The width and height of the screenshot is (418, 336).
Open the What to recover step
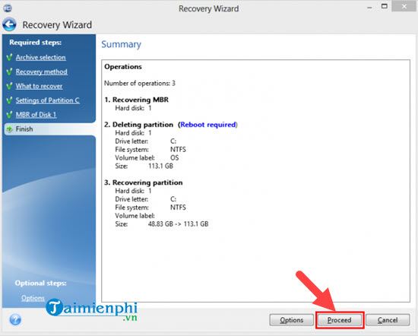point(39,86)
